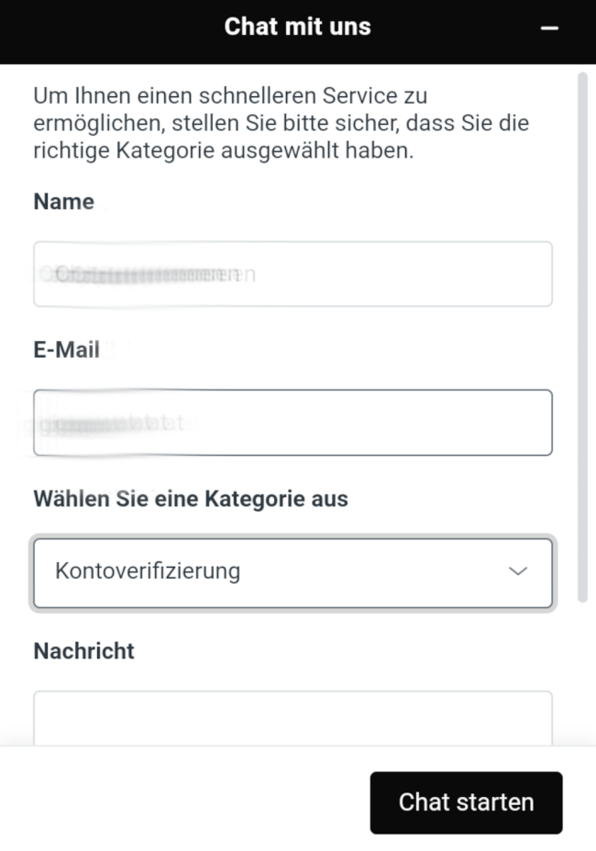Click the intro text about schnelleren Service

point(229,95)
